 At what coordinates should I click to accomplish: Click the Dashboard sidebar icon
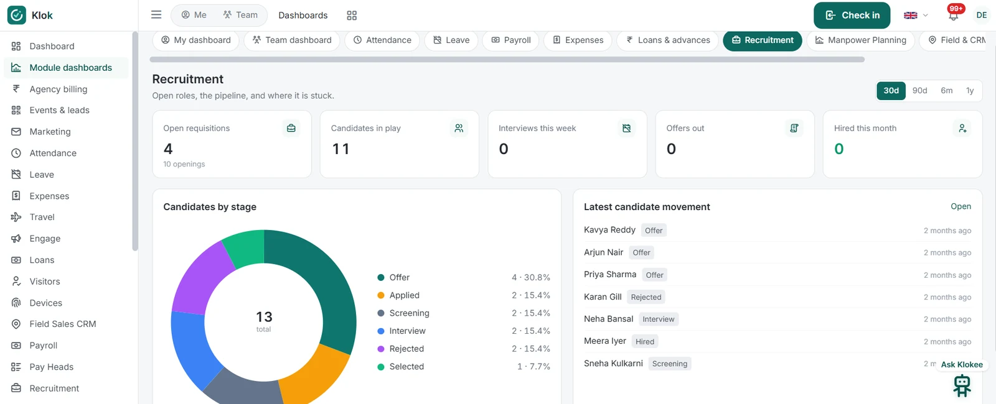pyautogui.click(x=16, y=46)
